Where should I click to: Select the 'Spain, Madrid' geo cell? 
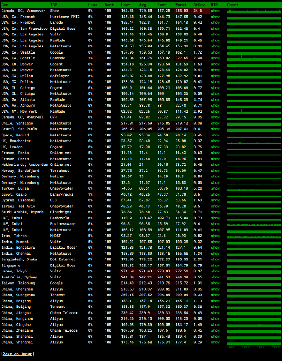tap(15, 135)
